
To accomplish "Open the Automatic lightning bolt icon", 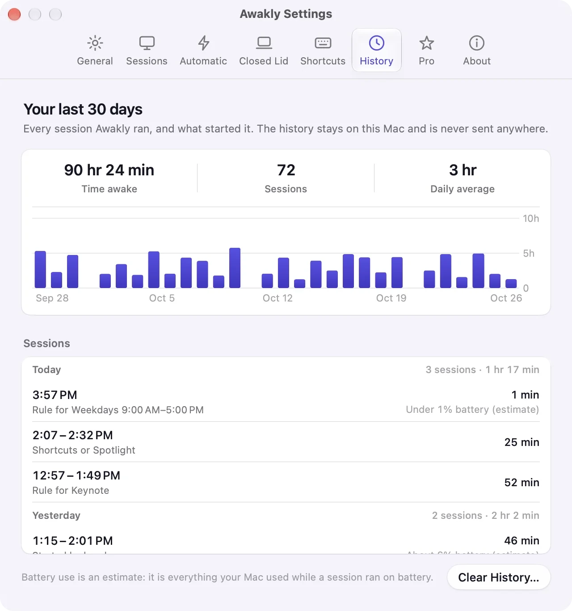I will pos(203,43).
